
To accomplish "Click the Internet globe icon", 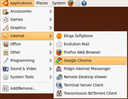I will [6, 36].
